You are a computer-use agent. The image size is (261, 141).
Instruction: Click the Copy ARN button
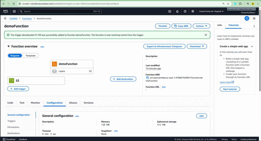point(181,26)
